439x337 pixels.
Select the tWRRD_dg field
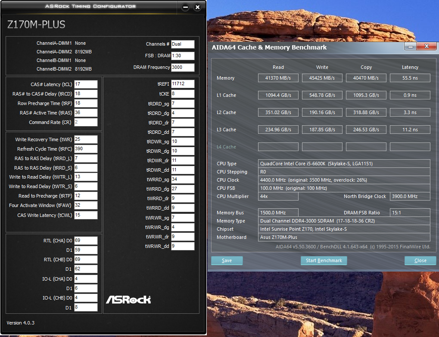(183, 189)
